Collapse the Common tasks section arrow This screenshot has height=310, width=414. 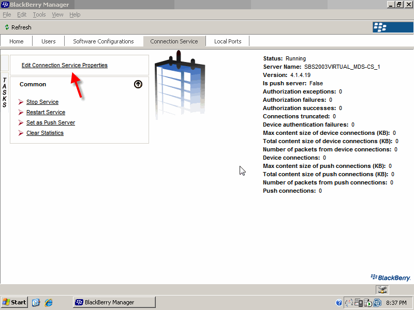click(138, 84)
